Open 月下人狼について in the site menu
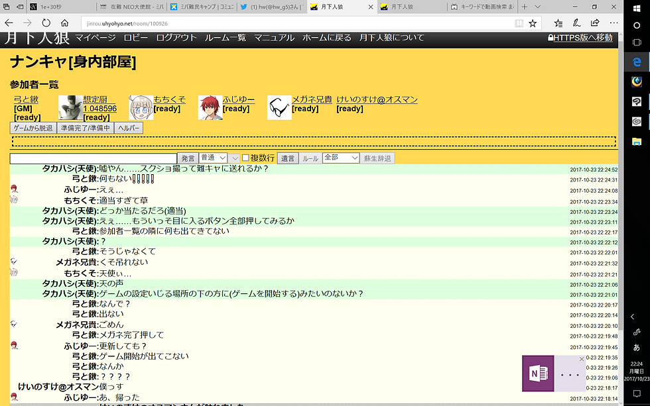 [x=391, y=38]
